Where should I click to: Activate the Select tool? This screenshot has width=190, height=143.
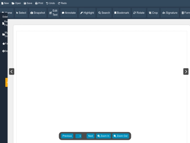[x=21, y=13]
